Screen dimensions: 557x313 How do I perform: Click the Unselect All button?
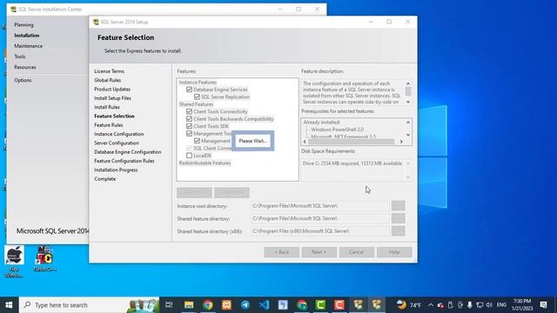coord(232,193)
